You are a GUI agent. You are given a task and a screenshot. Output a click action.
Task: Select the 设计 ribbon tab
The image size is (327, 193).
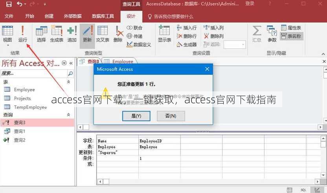131,16
